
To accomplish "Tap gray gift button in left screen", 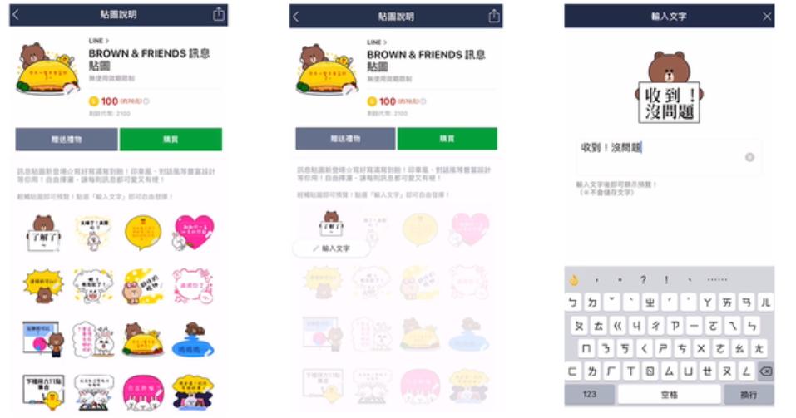I will [67, 139].
